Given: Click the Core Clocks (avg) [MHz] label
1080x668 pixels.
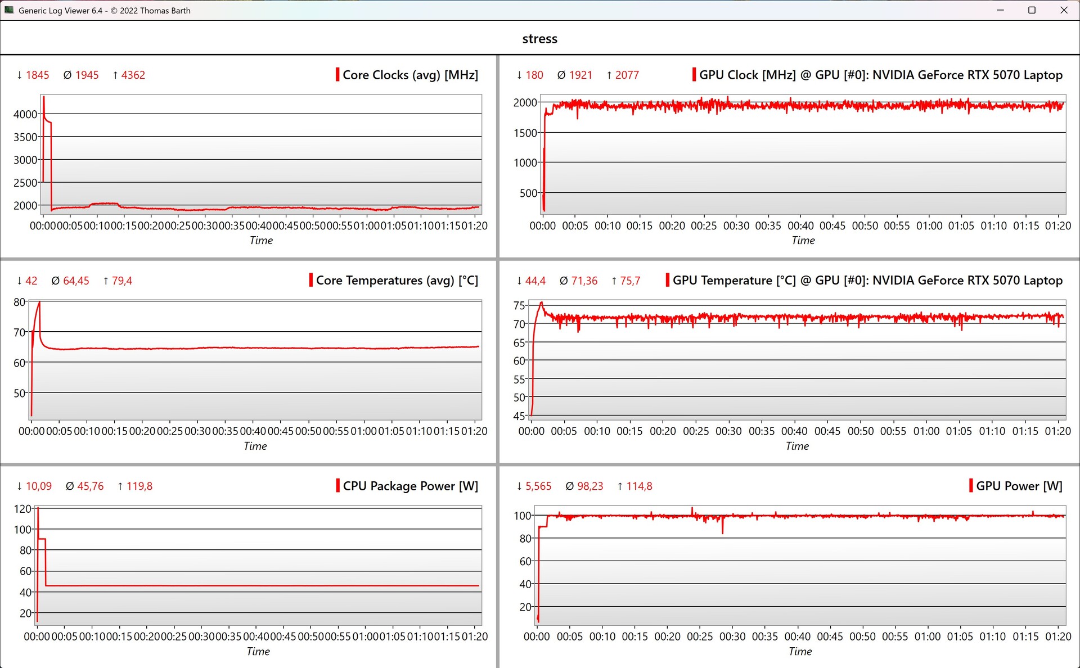Looking at the screenshot, I should [410, 75].
